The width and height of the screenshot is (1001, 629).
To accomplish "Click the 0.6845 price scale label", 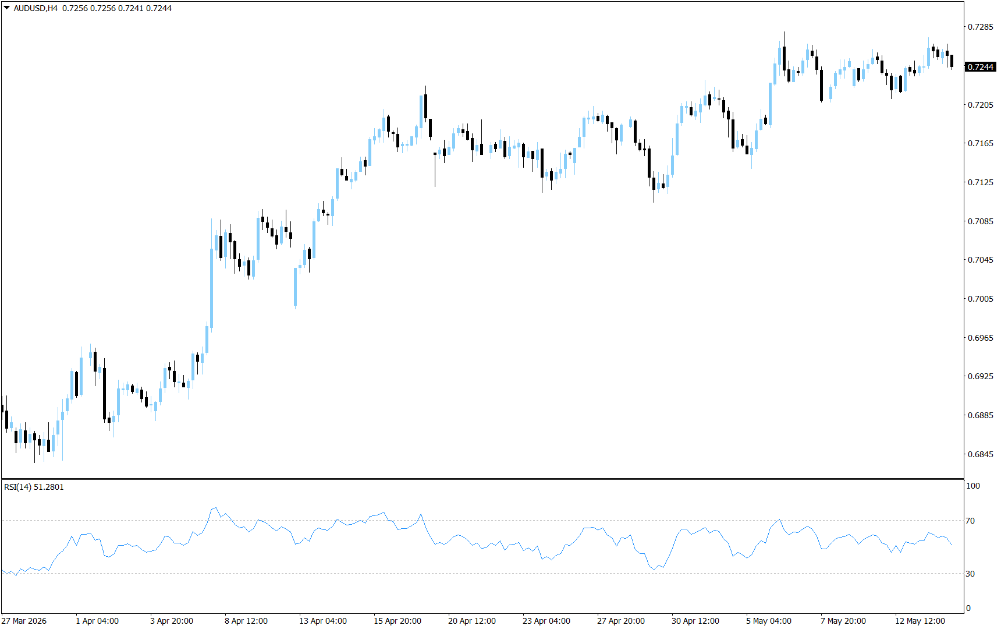I will (981, 454).
